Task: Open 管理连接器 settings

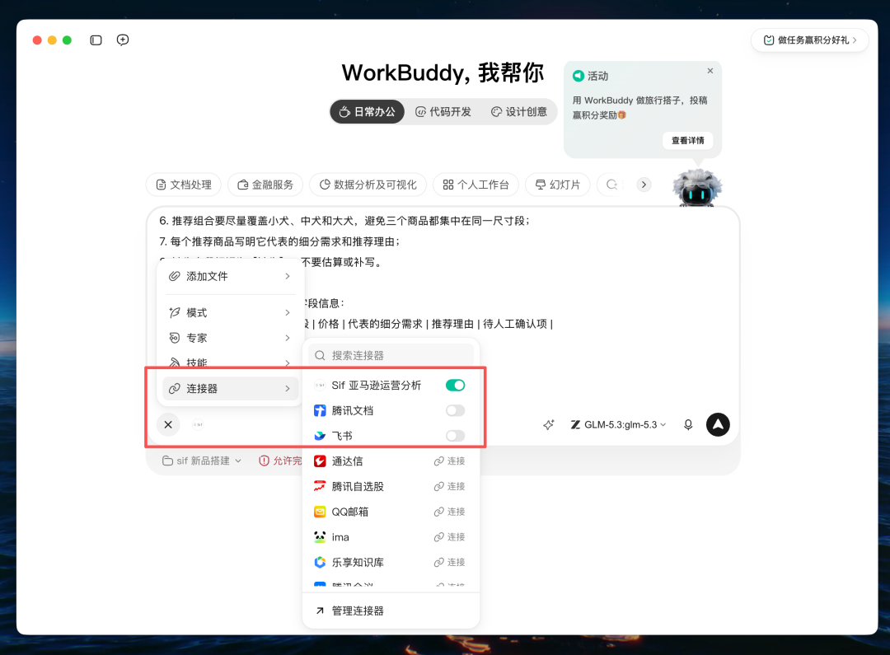Action: pos(391,611)
